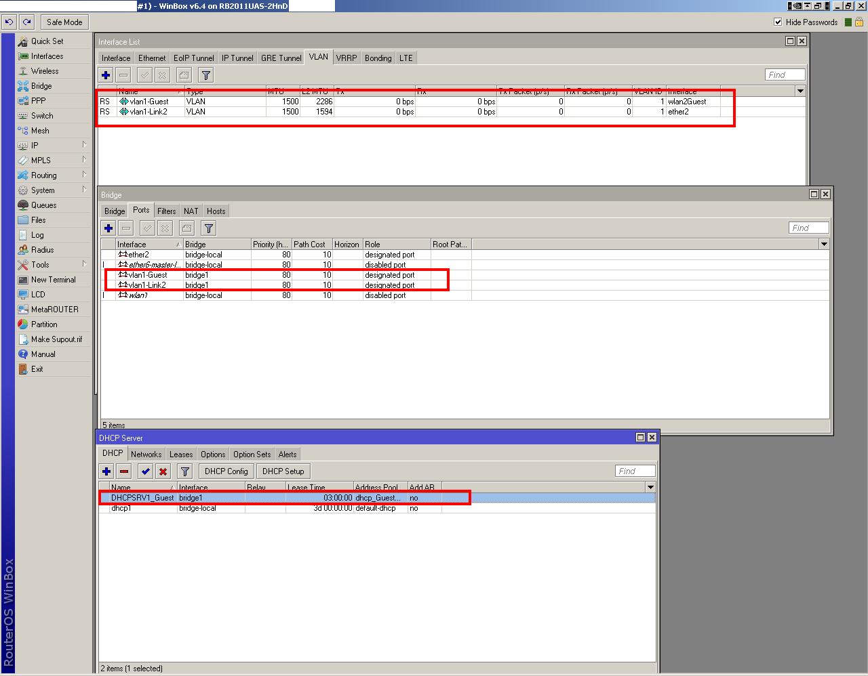Click the add (plus) icon in Bridge window
The width and height of the screenshot is (868, 676).
(x=108, y=228)
